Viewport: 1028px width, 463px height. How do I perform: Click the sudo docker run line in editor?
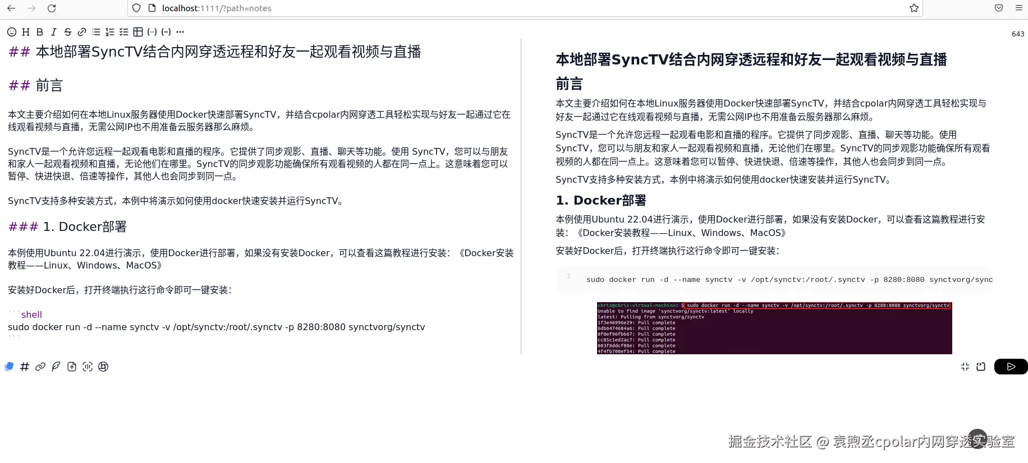point(217,327)
